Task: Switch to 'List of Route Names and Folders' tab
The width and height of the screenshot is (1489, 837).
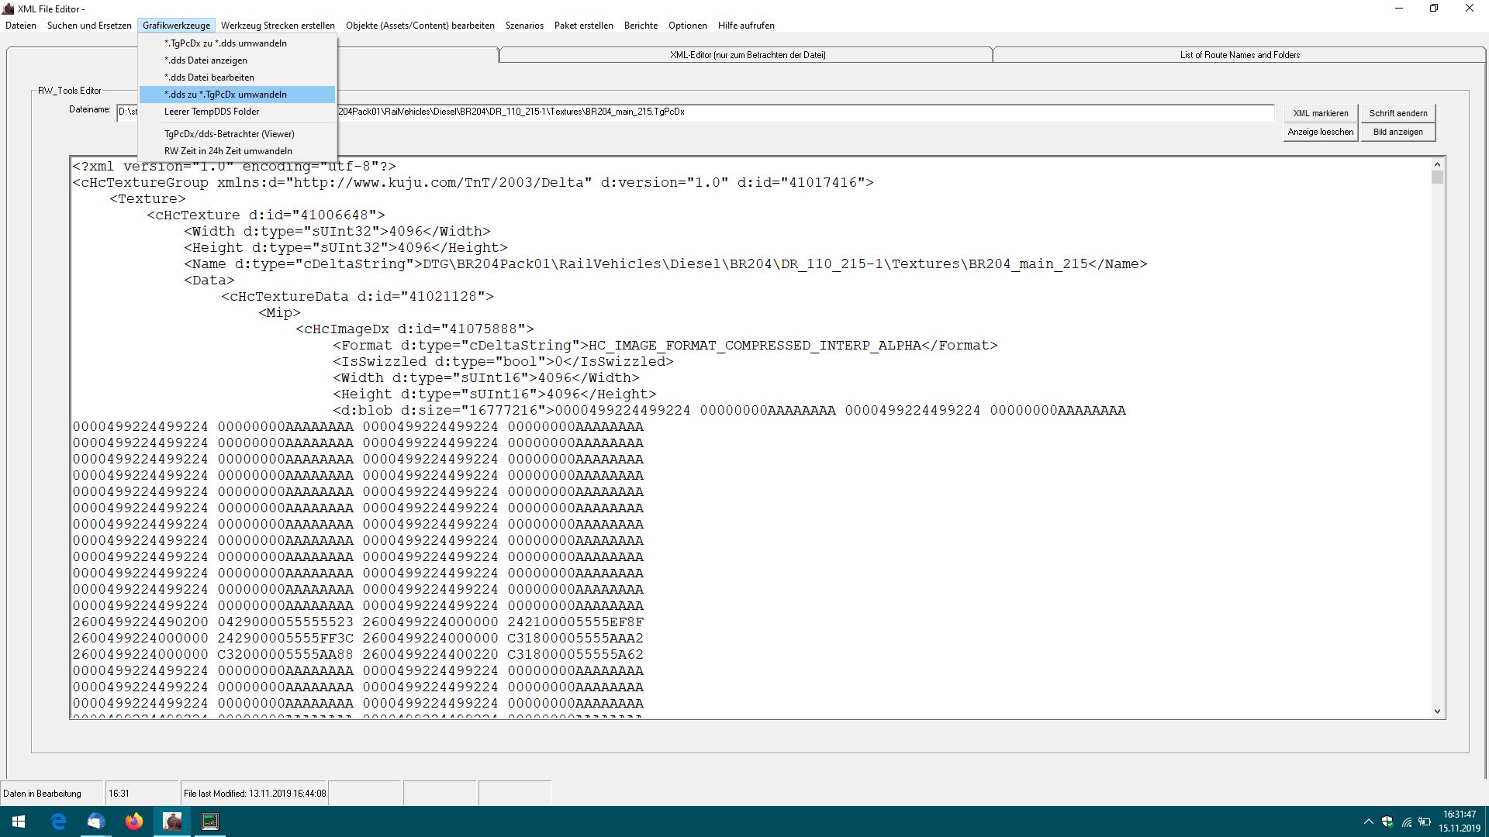Action: tap(1239, 55)
